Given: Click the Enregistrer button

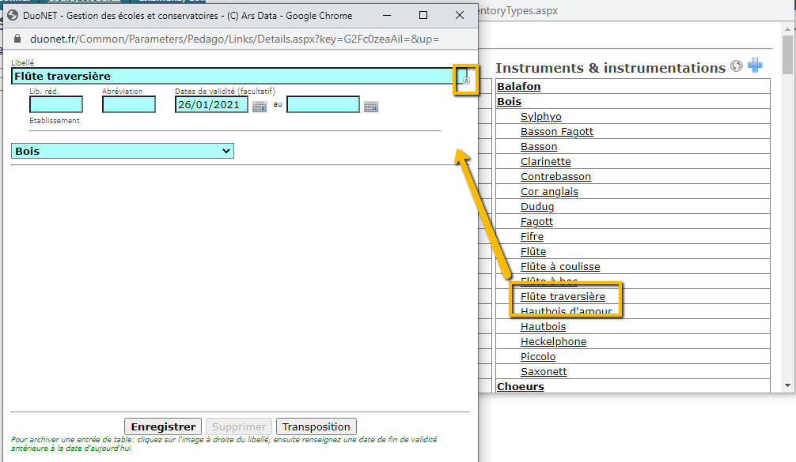Looking at the screenshot, I should pyautogui.click(x=163, y=426).
